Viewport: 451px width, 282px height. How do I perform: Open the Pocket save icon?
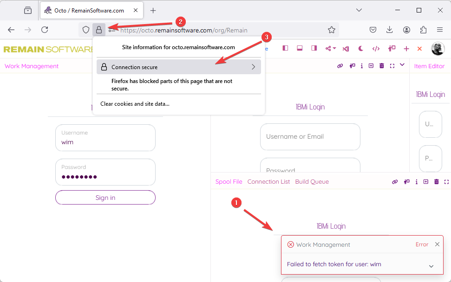(373, 30)
